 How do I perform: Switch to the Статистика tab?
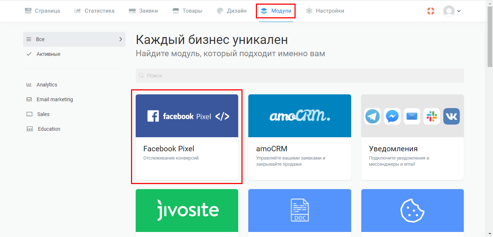pyautogui.click(x=94, y=11)
